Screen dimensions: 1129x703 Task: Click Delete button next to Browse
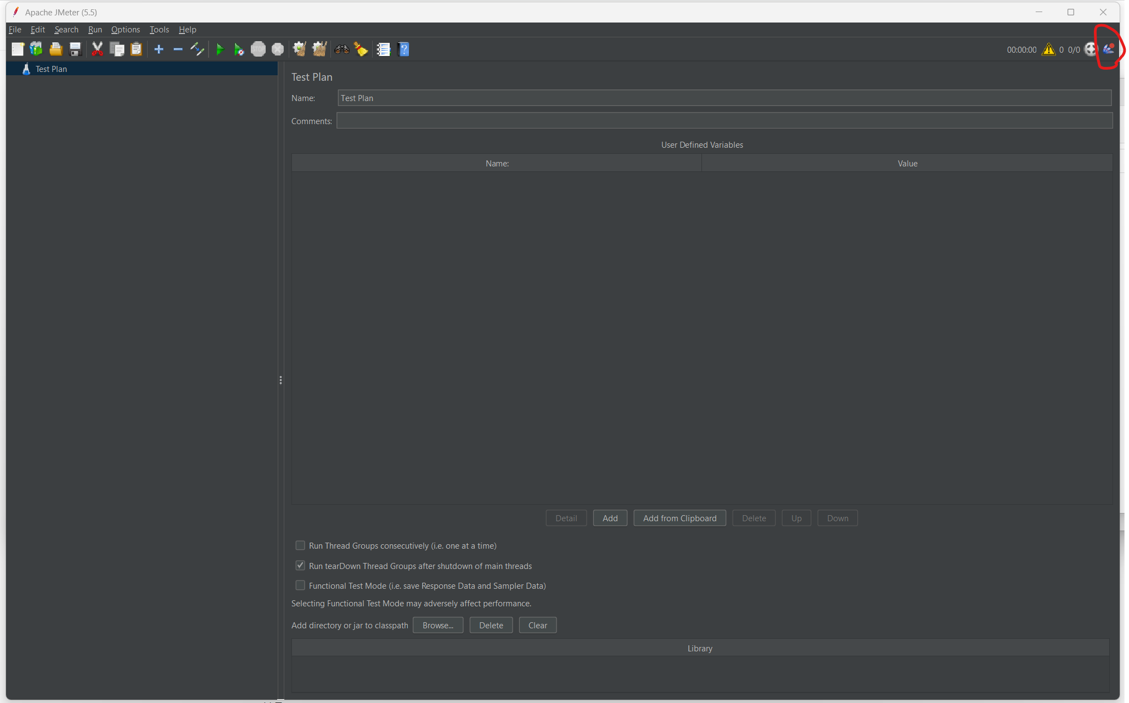pyautogui.click(x=491, y=625)
